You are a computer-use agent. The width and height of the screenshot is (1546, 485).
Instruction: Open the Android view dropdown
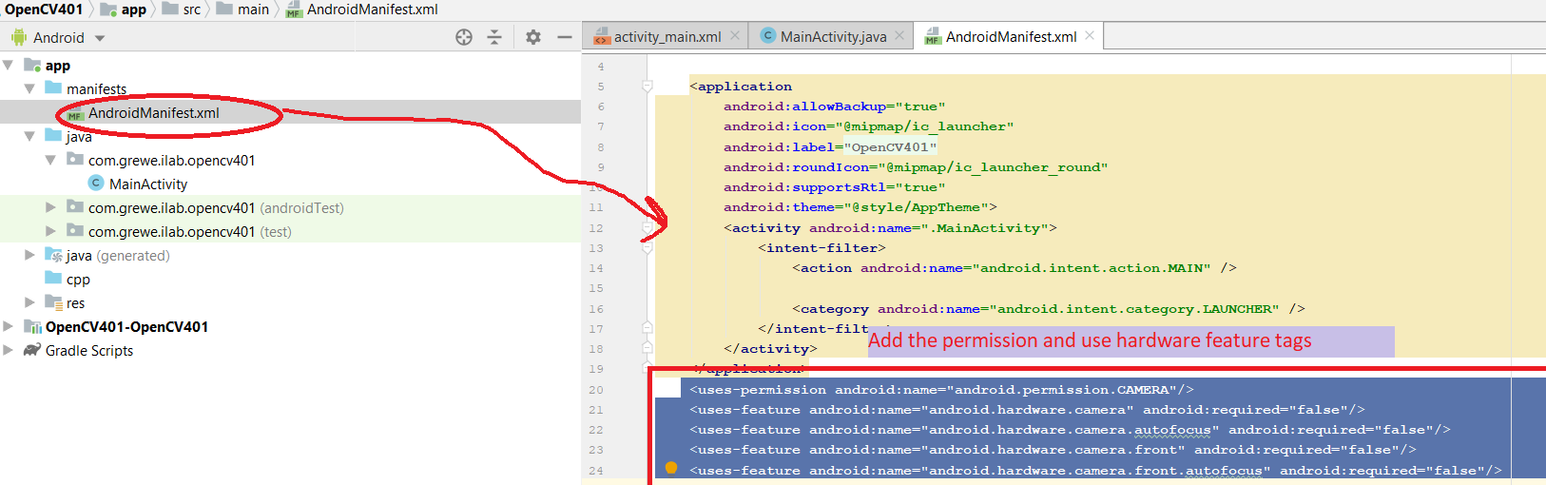100,38
